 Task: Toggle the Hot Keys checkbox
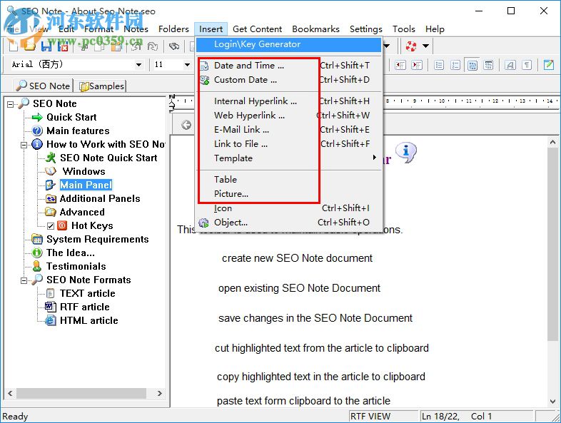pos(51,226)
